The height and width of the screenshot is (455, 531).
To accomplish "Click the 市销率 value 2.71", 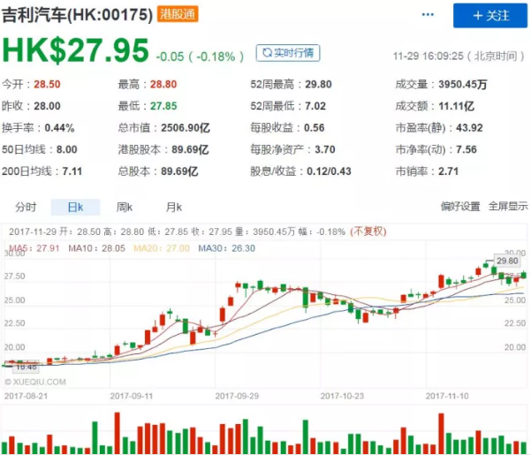I will [448, 171].
